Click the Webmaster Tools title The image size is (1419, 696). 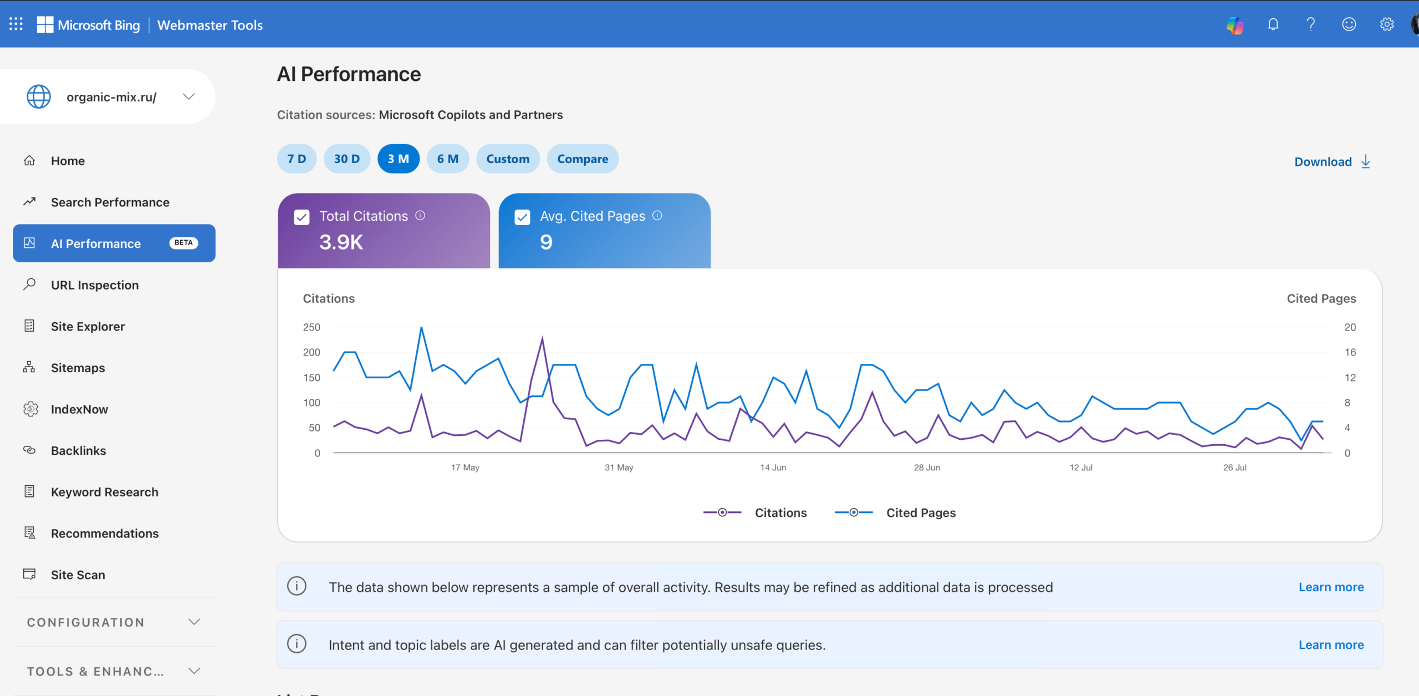tap(210, 25)
